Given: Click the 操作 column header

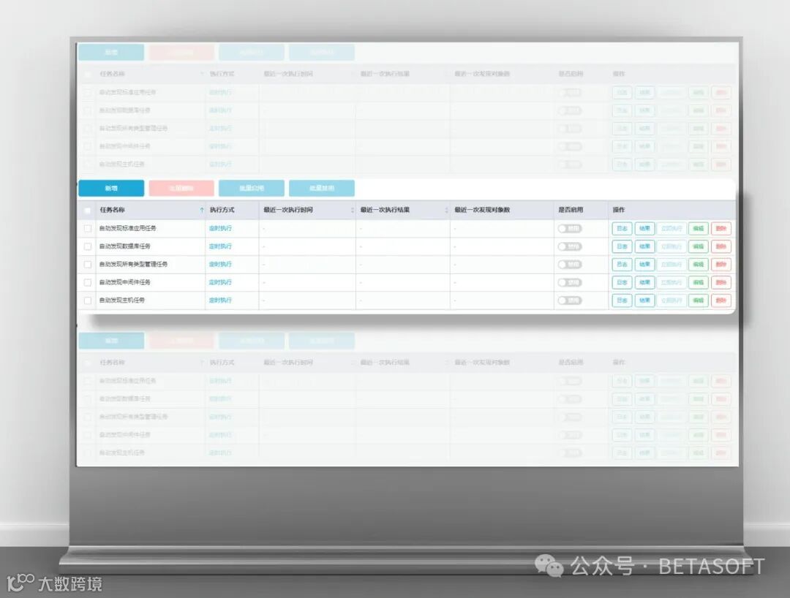Looking at the screenshot, I should (619, 210).
